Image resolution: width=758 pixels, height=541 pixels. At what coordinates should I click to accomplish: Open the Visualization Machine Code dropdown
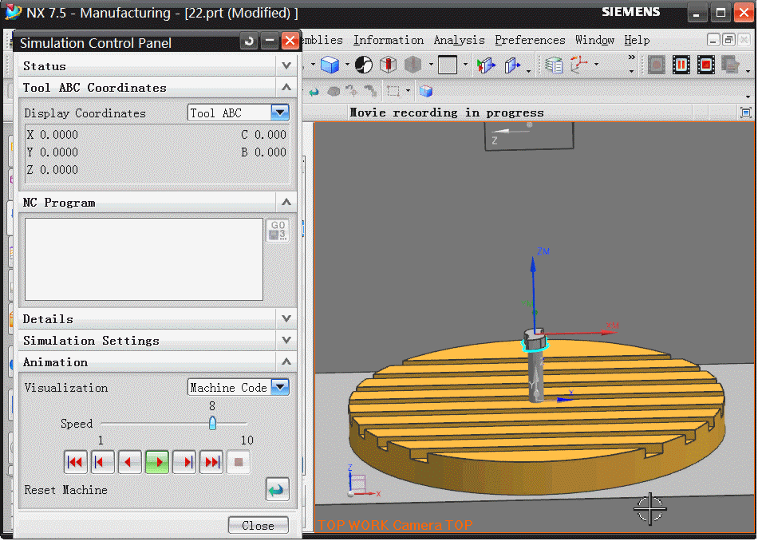coord(280,387)
